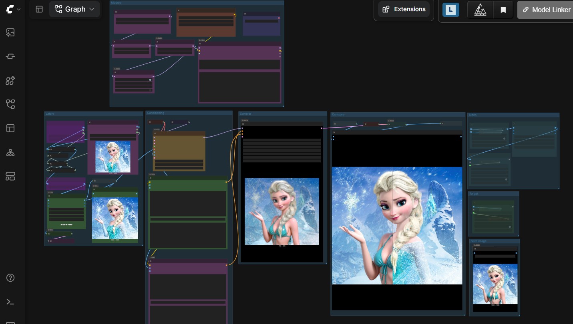The height and width of the screenshot is (324, 573).
Task: Select the Compare group title
Action: [x=338, y=115]
